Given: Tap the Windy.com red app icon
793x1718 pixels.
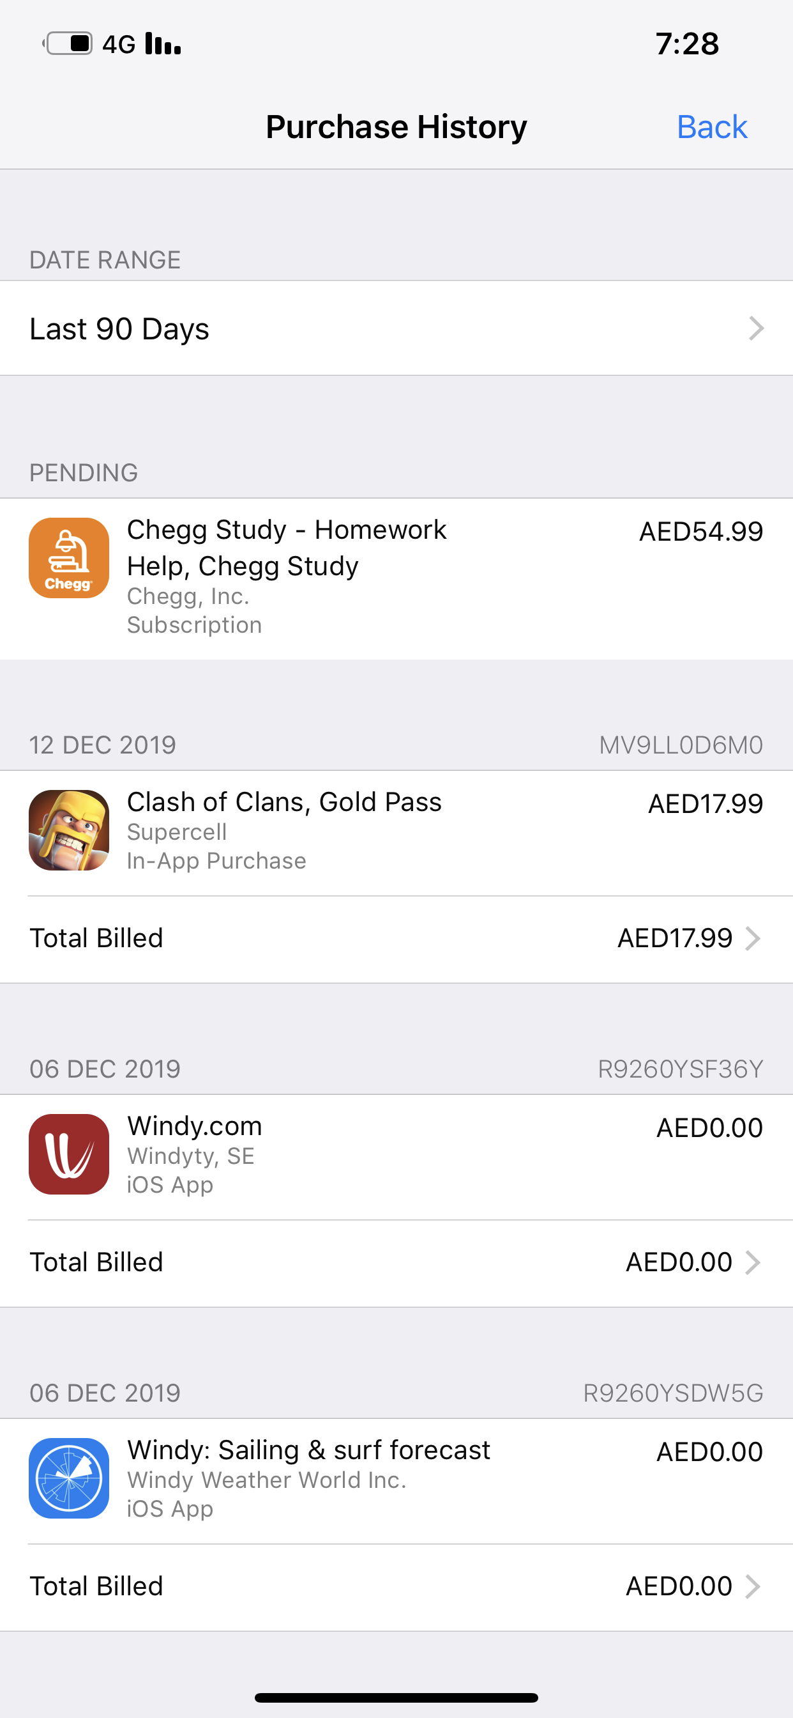Looking at the screenshot, I should pos(69,1154).
